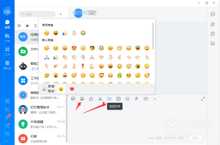Click the schedule calendar icon in chat toolbar
The image size is (220, 145).
pos(118,99)
